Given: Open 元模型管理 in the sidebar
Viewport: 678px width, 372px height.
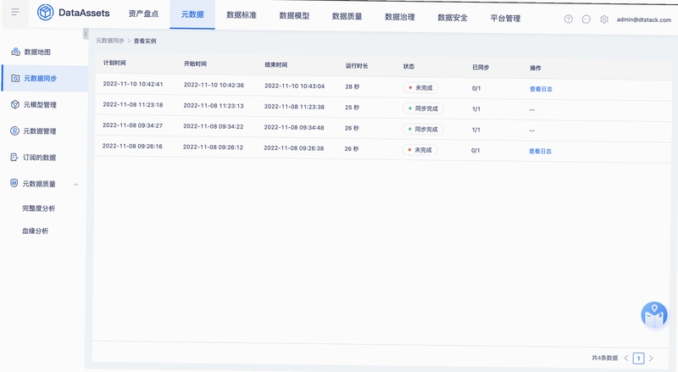Looking at the screenshot, I should coord(40,105).
